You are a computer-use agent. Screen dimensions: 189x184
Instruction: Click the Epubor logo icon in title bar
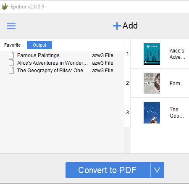(x=5, y=7)
